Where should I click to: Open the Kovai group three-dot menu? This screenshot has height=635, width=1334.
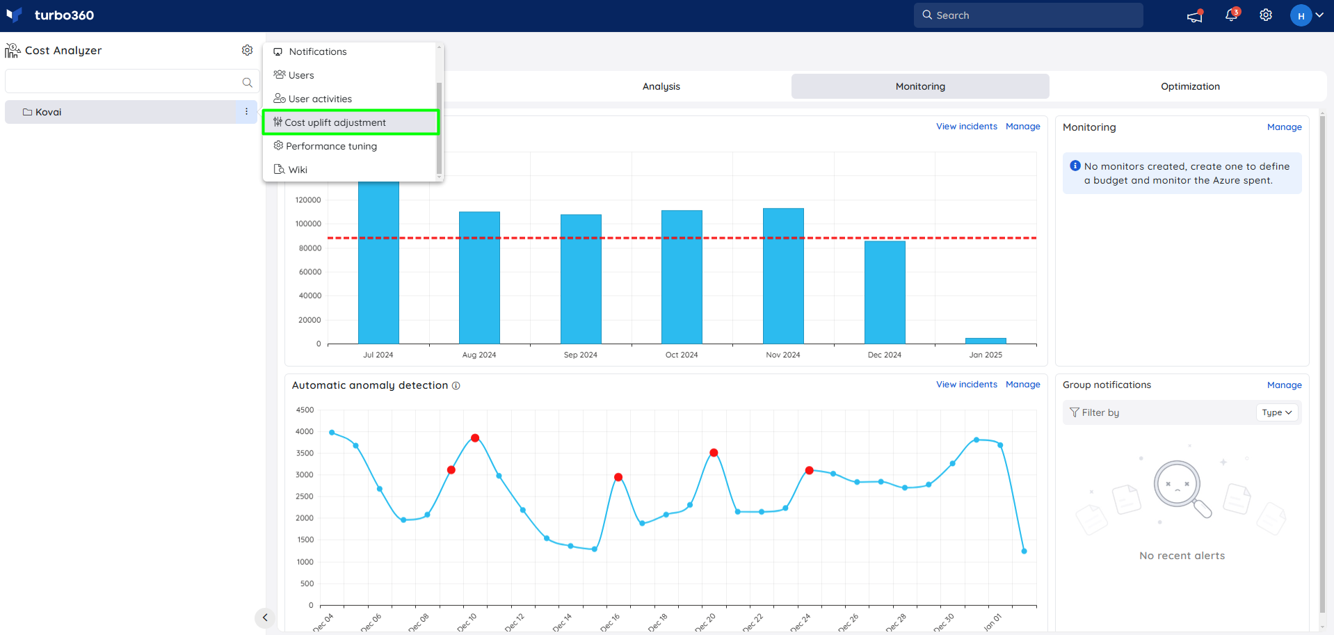click(x=246, y=112)
